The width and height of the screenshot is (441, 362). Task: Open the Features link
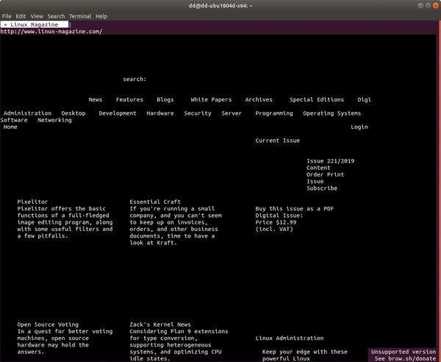point(129,99)
